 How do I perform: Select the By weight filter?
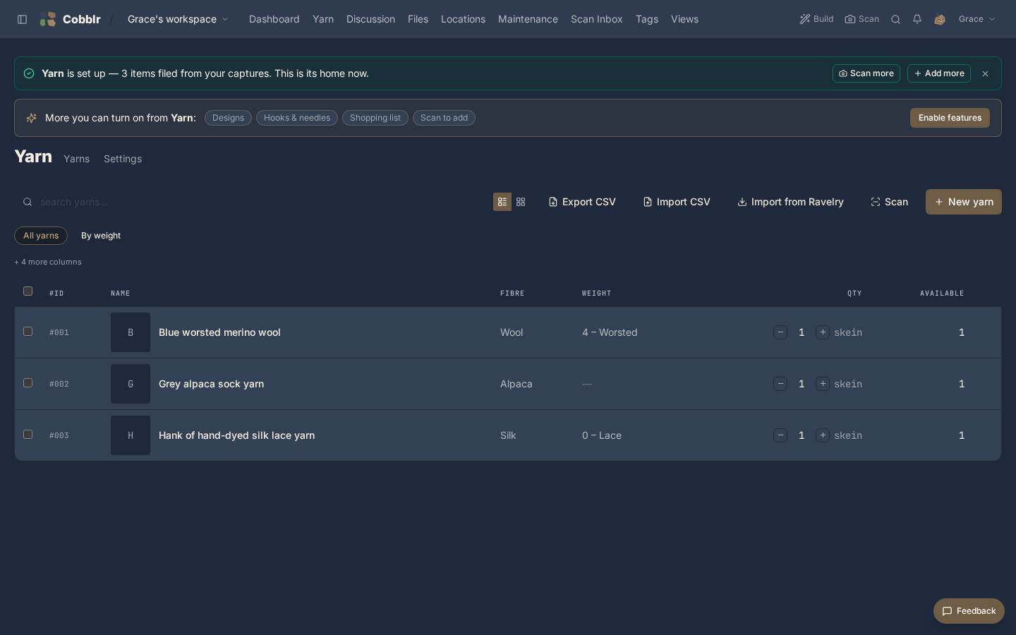coord(101,236)
